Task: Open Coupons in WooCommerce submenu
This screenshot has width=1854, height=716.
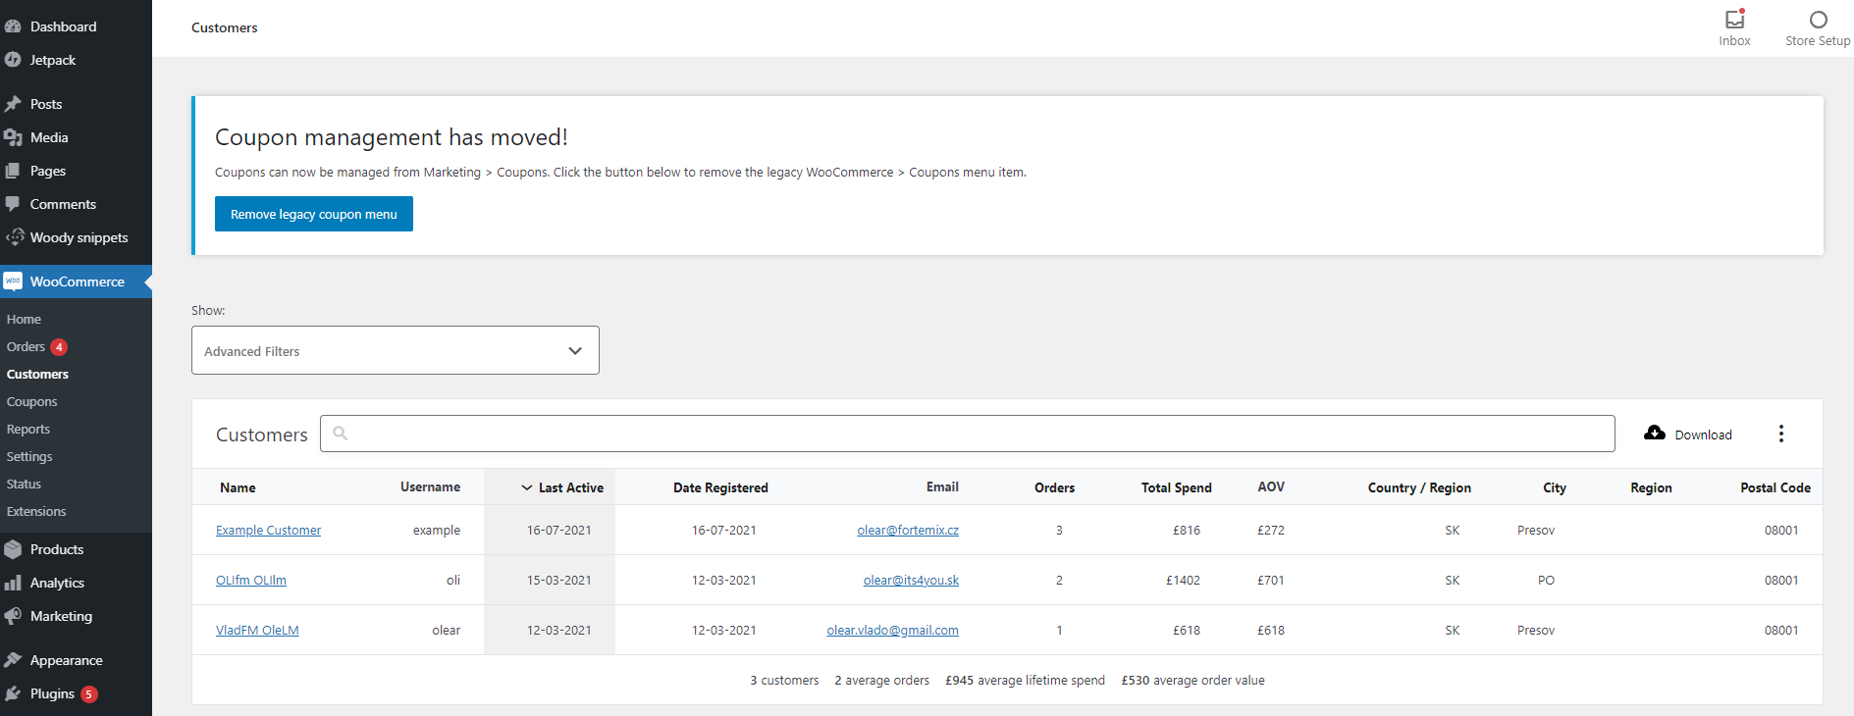Action: pos(32,401)
